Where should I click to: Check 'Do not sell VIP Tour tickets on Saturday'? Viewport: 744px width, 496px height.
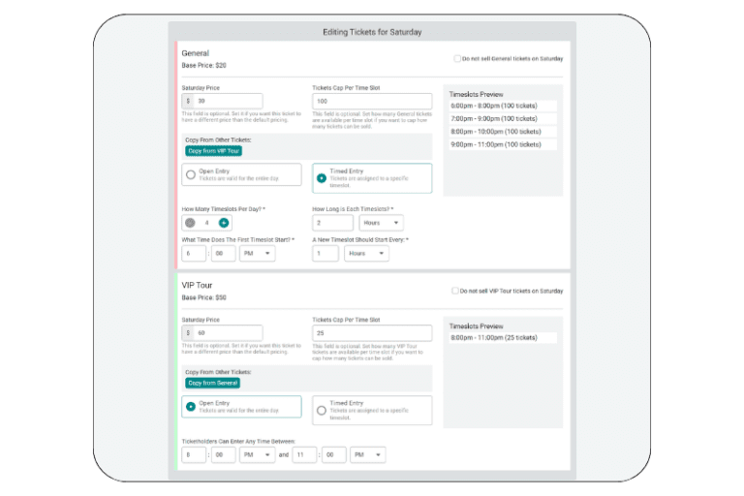point(455,291)
